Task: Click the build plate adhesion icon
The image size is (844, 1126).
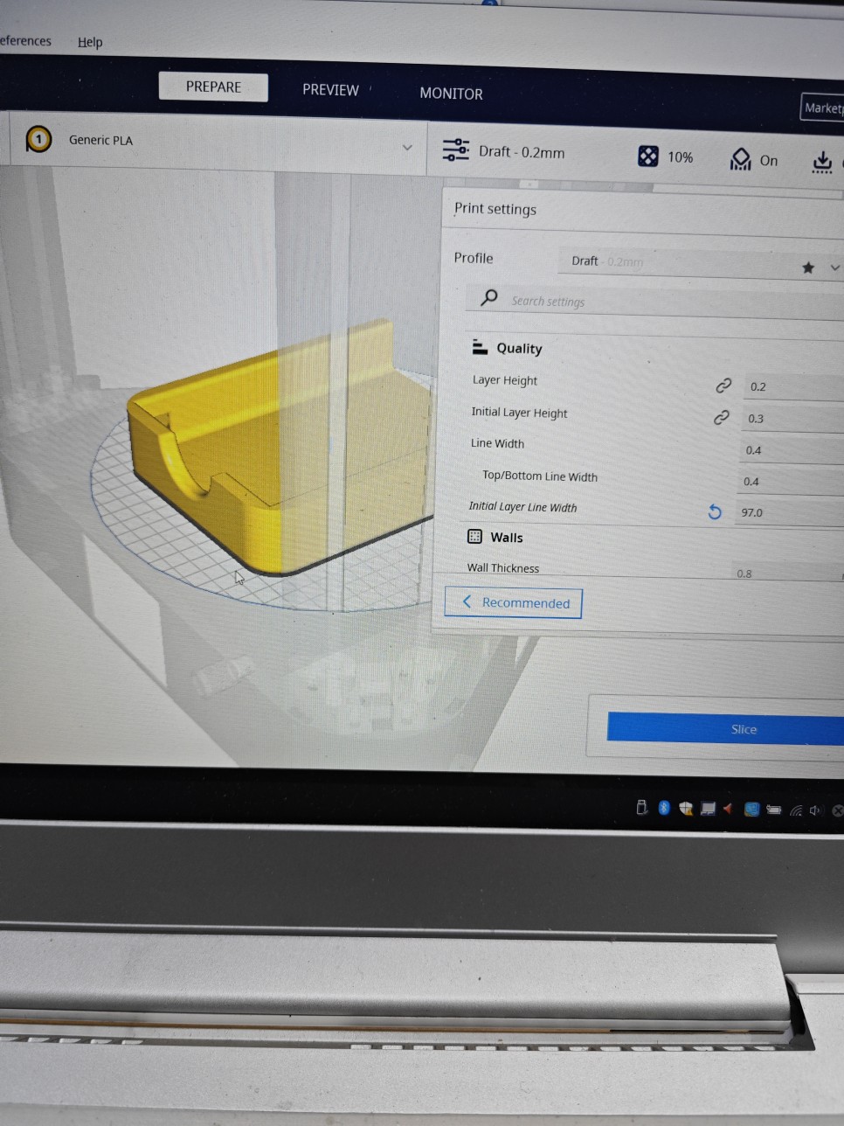Action: [x=822, y=162]
